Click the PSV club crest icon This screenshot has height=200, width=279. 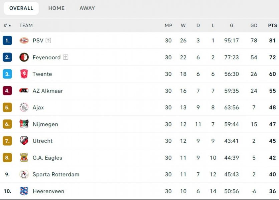click(24, 41)
